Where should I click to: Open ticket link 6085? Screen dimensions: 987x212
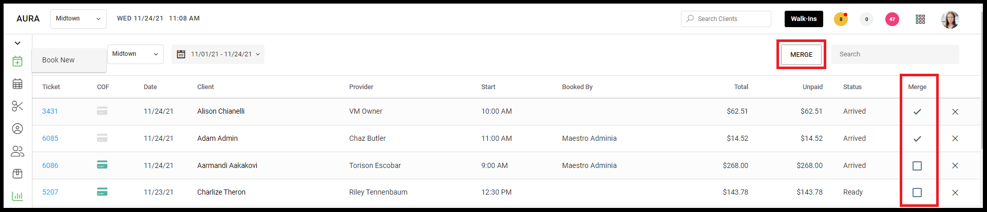pyautogui.click(x=50, y=138)
